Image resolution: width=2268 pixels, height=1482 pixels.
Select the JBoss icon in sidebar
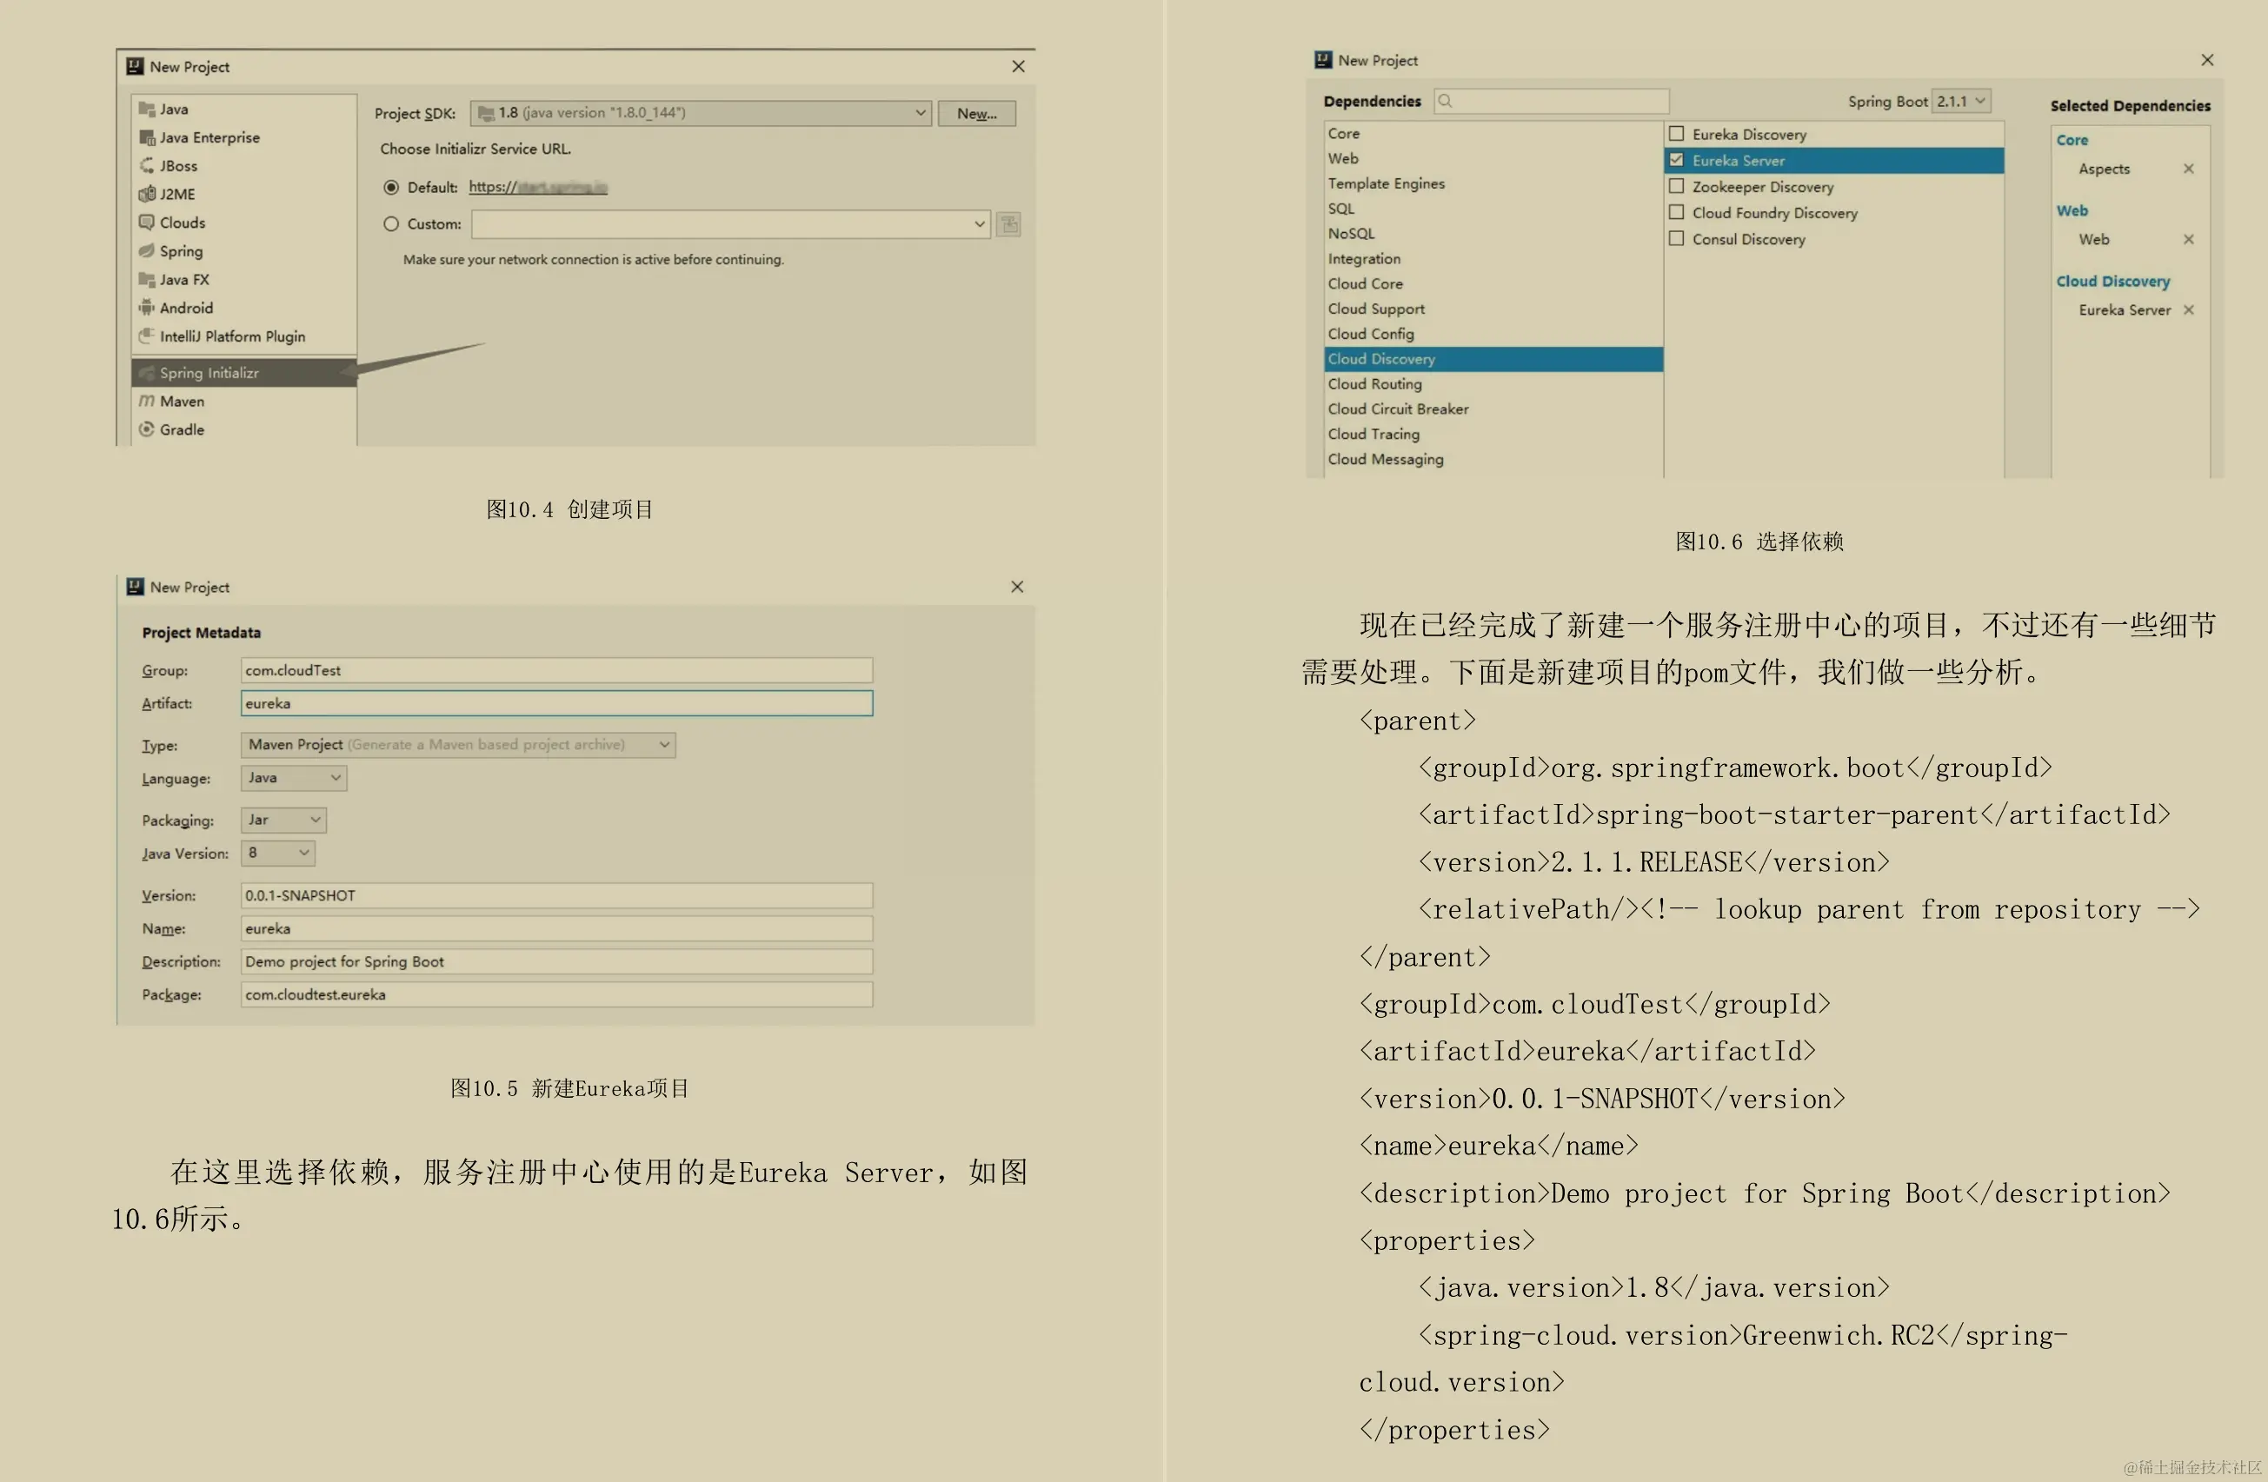[x=147, y=166]
